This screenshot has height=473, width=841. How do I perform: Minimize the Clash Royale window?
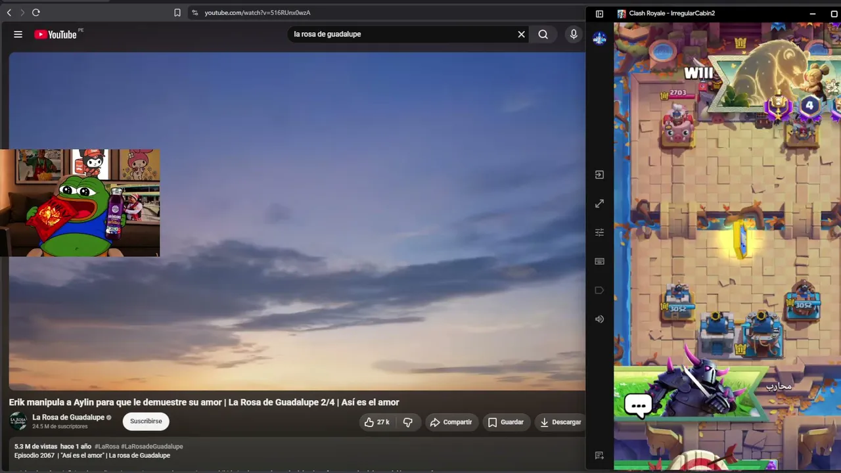(x=813, y=13)
